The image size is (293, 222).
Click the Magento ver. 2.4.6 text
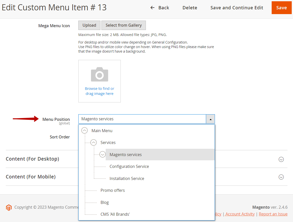(270, 207)
